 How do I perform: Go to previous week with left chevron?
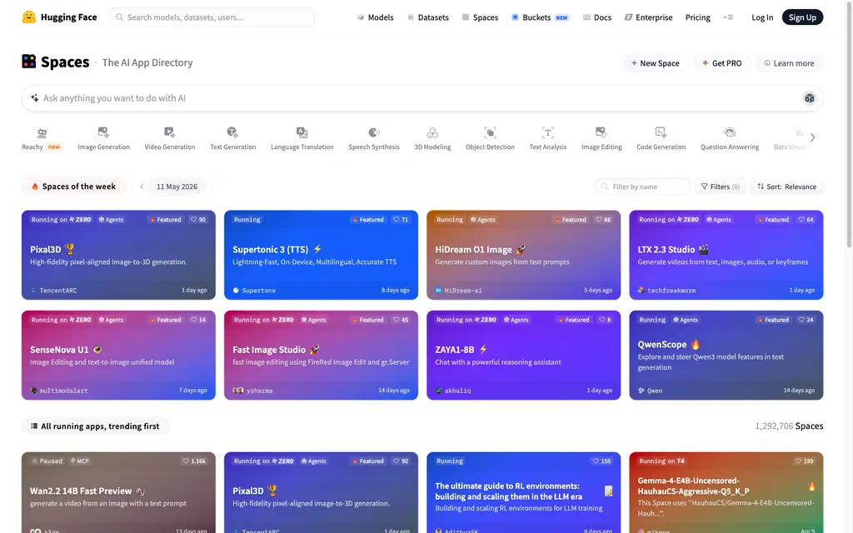tap(142, 187)
